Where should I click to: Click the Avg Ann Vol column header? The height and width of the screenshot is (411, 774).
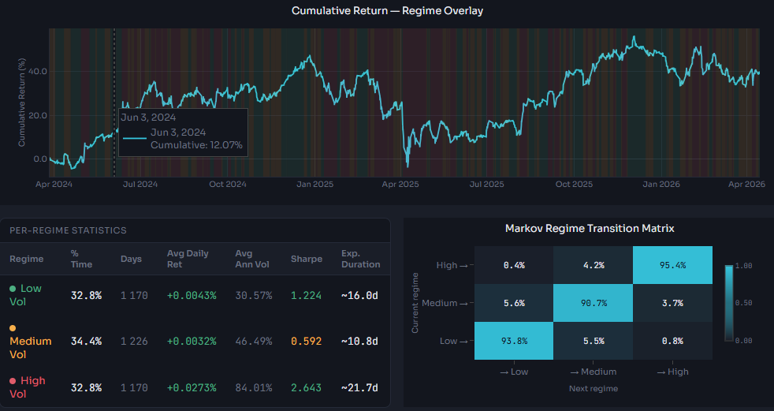[x=252, y=259]
